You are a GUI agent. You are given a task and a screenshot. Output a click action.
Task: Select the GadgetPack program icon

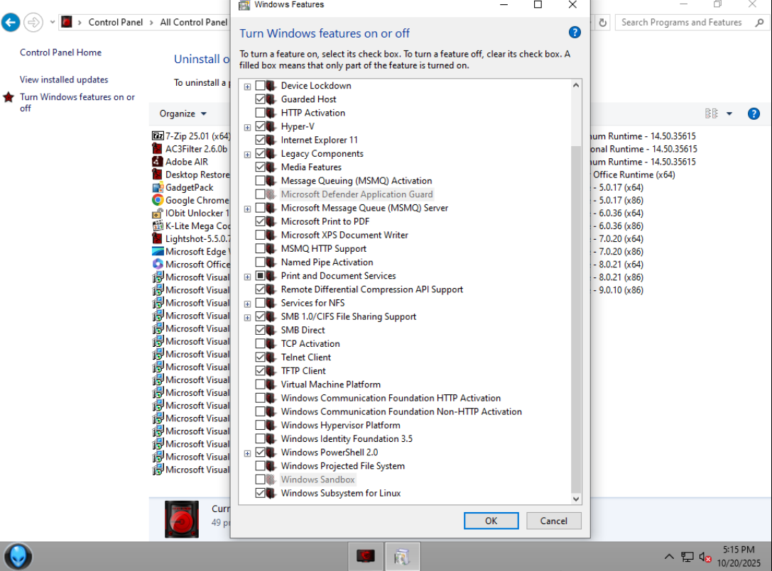coord(158,187)
